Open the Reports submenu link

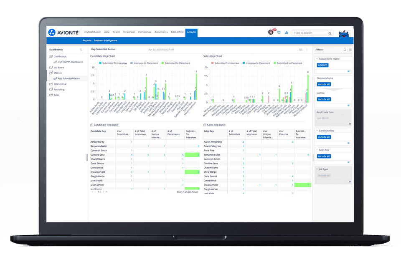87,40
